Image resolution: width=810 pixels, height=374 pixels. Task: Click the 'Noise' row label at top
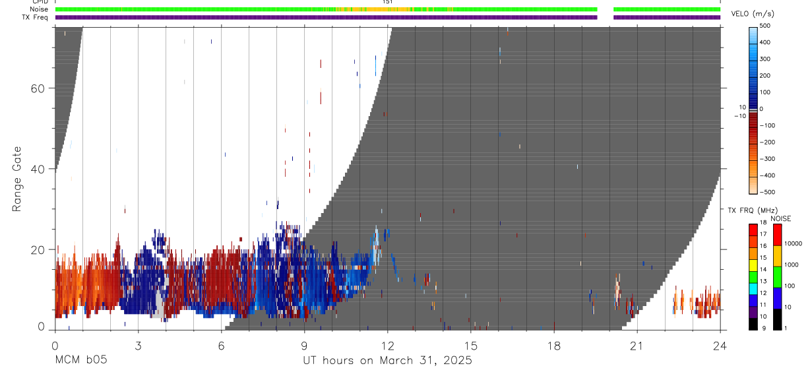click(x=40, y=9)
